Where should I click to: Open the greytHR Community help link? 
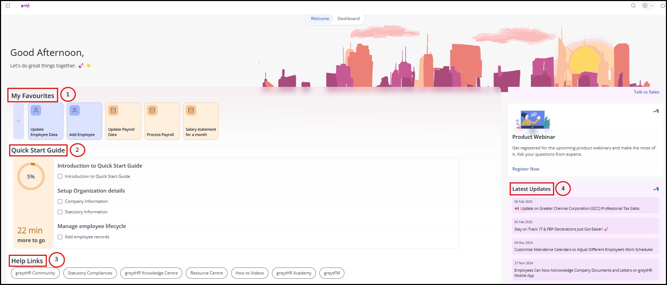coord(35,273)
